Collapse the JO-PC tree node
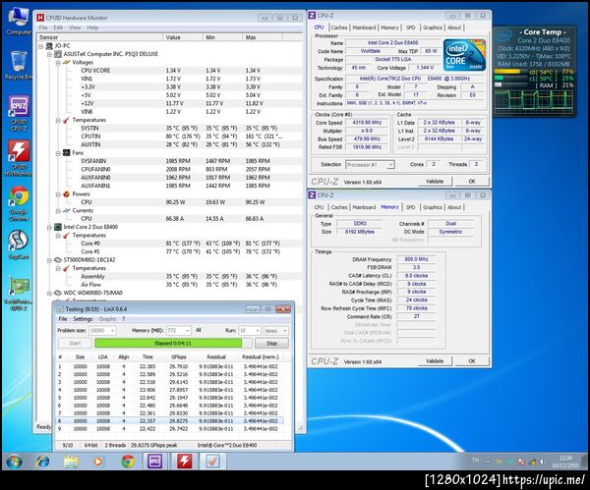The width and height of the screenshot is (590, 490). [40, 46]
